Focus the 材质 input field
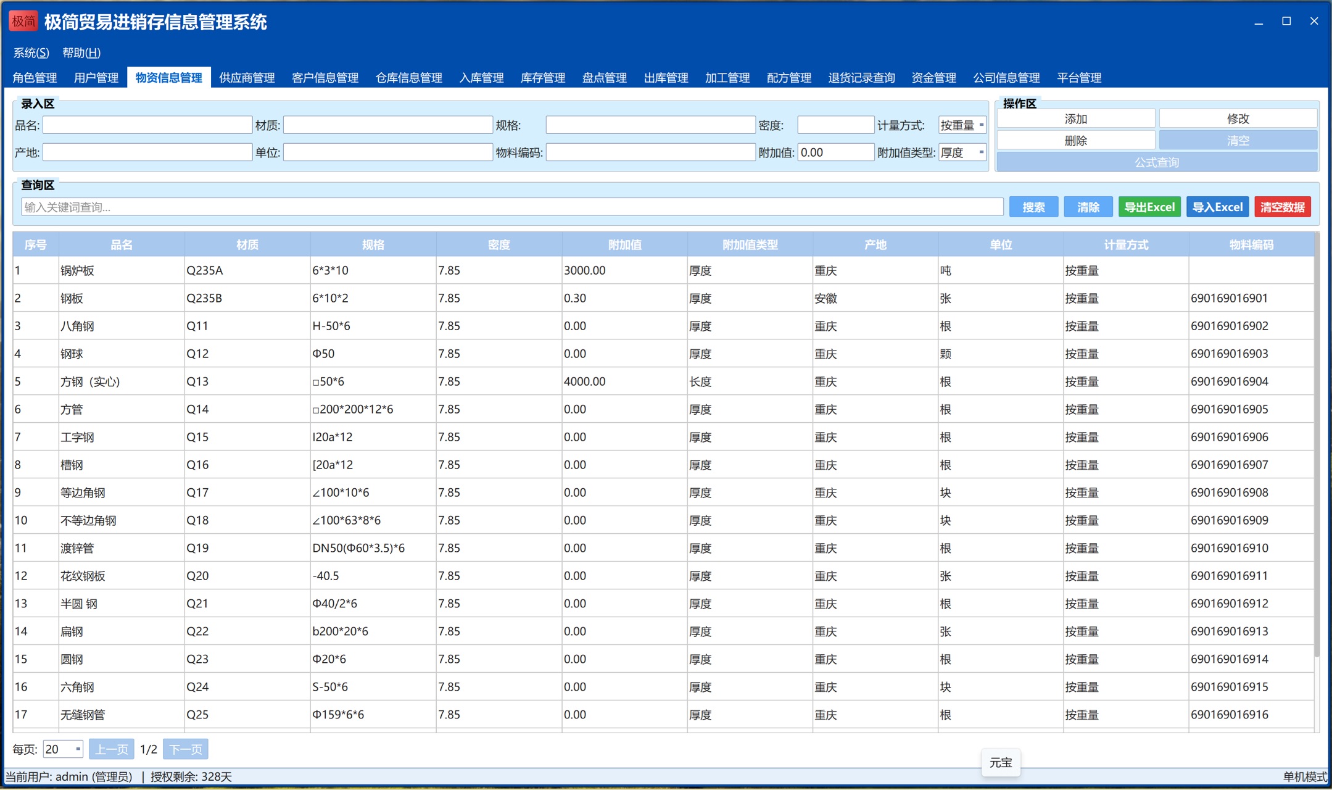1332x790 pixels. pyautogui.click(x=387, y=125)
